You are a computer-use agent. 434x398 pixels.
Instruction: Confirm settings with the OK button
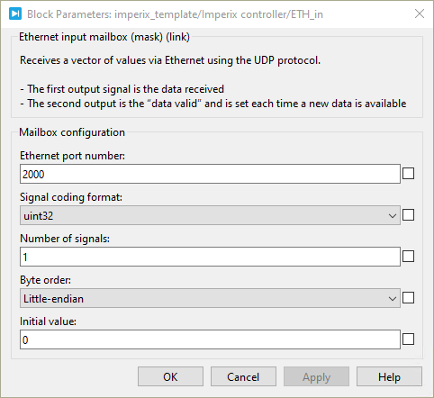(x=170, y=376)
